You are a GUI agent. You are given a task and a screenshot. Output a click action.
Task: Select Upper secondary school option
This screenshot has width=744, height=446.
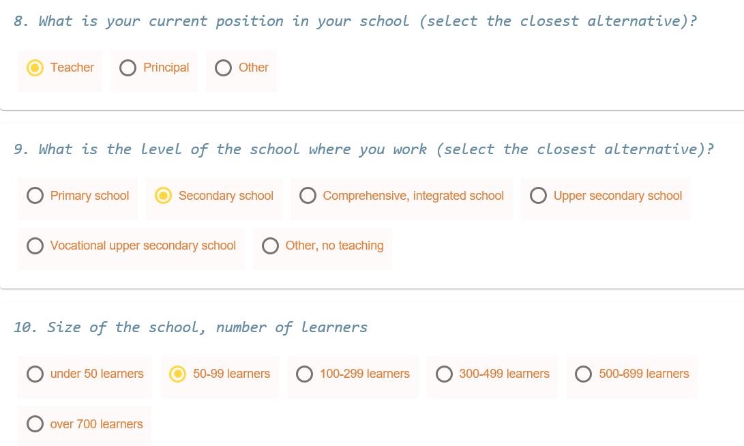click(x=538, y=196)
